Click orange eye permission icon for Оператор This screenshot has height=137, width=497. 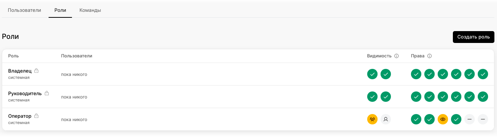coord(443,119)
